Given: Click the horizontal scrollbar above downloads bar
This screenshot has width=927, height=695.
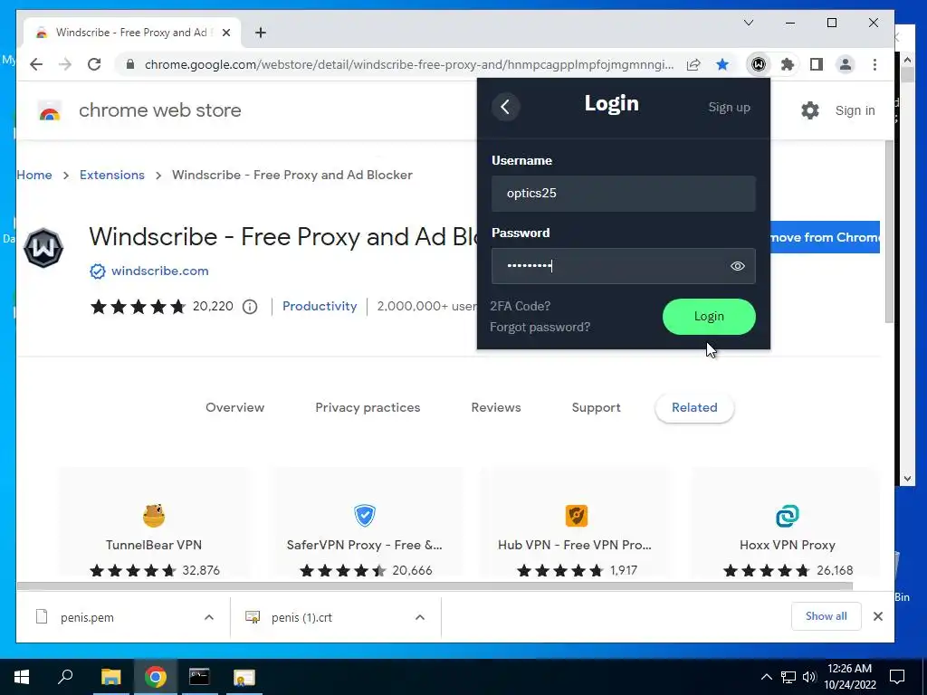Looking at the screenshot, I should [435, 586].
